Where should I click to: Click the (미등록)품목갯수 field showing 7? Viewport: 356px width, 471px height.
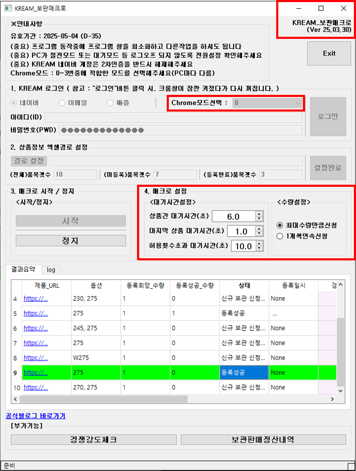coord(175,175)
